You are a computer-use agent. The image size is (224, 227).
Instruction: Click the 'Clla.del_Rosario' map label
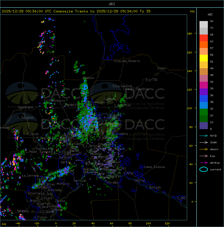pos(127,61)
